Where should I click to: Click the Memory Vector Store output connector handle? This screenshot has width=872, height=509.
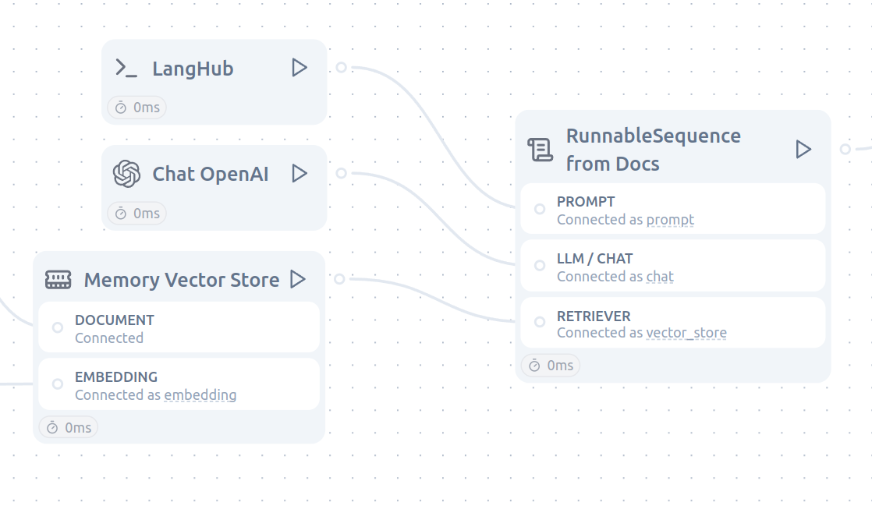(340, 278)
